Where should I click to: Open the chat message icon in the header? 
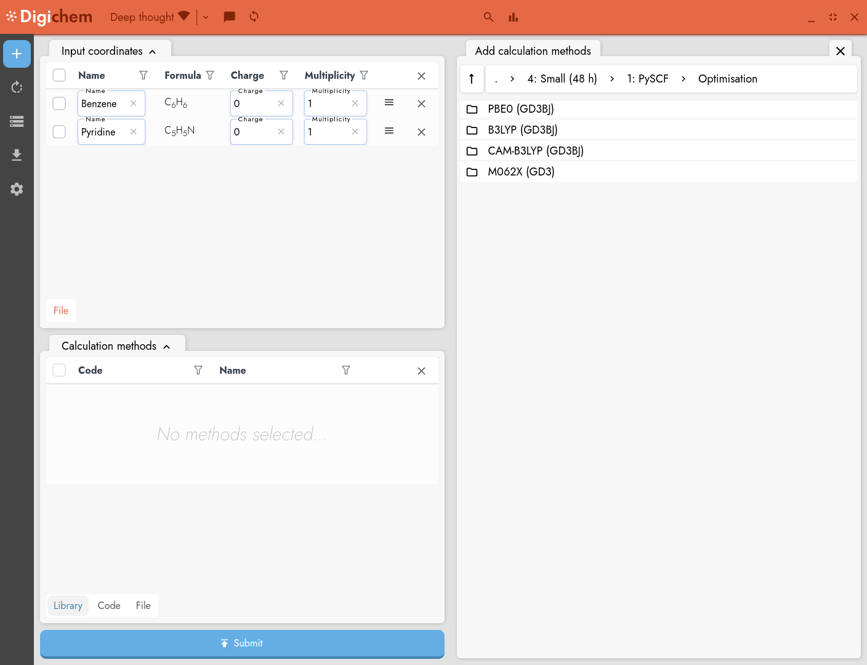229,17
